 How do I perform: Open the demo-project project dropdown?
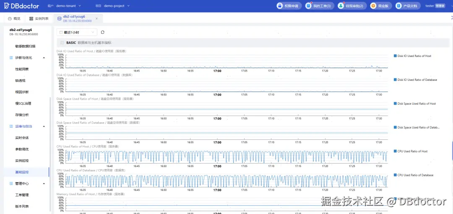coord(117,6)
